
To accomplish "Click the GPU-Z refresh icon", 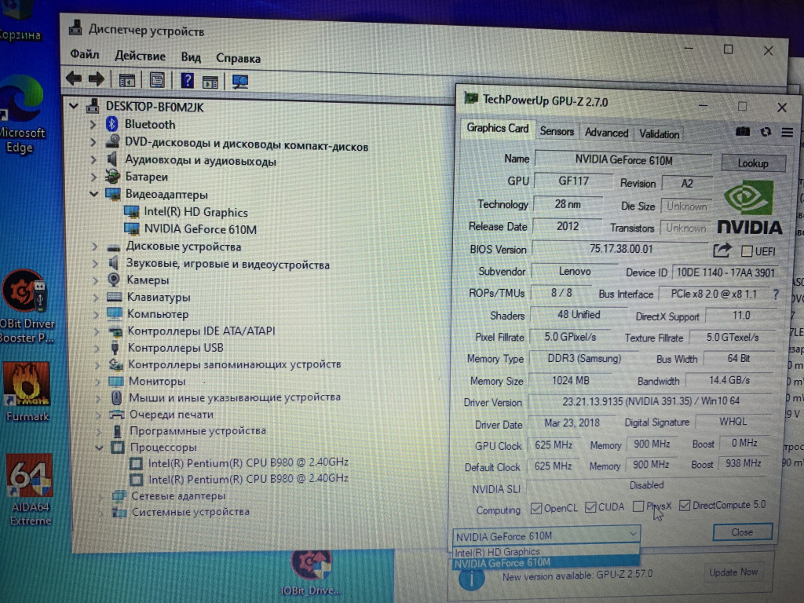I will 766,132.
